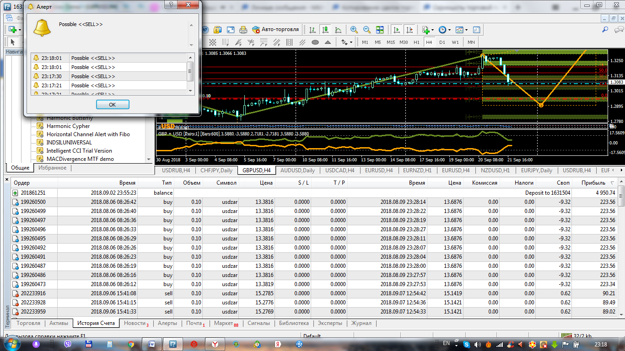The image size is (625, 351).
Task: Click the tile windows icon
Action: pyautogui.click(x=380, y=29)
